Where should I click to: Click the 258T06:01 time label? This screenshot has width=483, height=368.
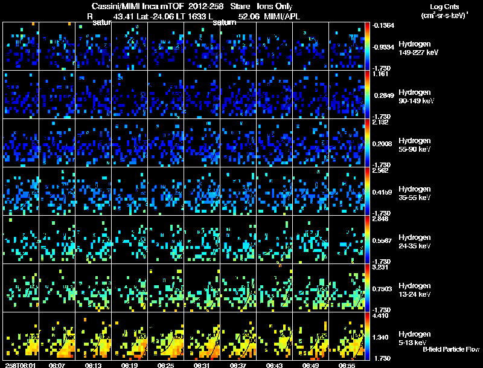click(x=20, y=366)
